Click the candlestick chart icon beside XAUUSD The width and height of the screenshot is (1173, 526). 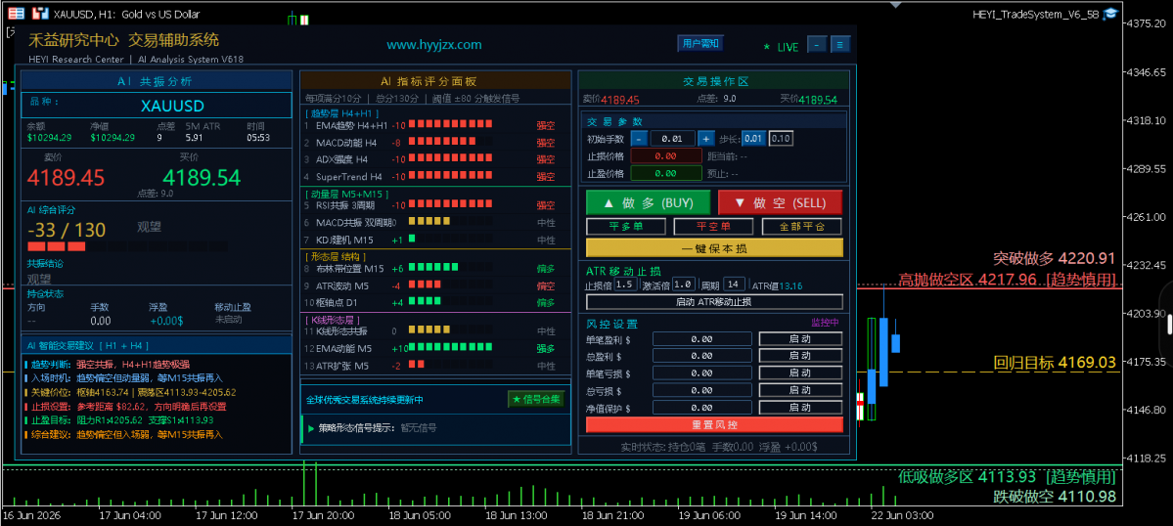[x=39, y=14]
